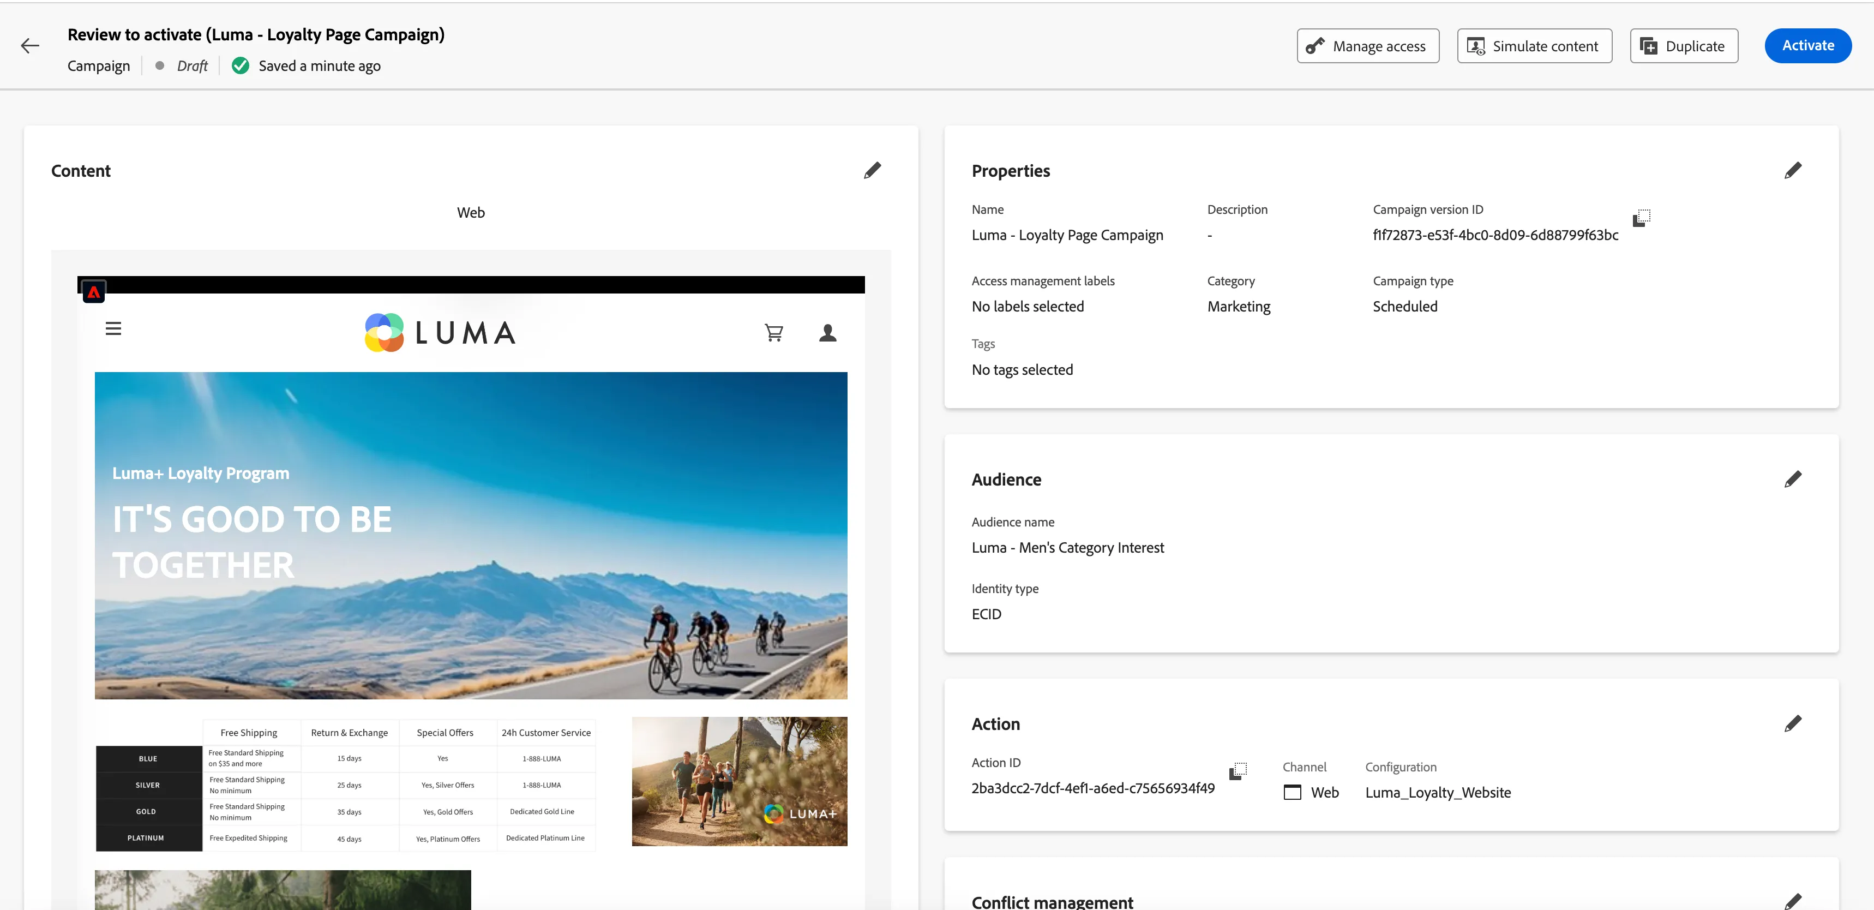Edit Conflict management with pencil icon

tap(1793, 901)
